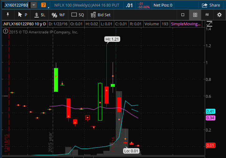Screen dimensions: 226x158
Task: Open the SimpleMoving study label
Action: coord(185,24)
